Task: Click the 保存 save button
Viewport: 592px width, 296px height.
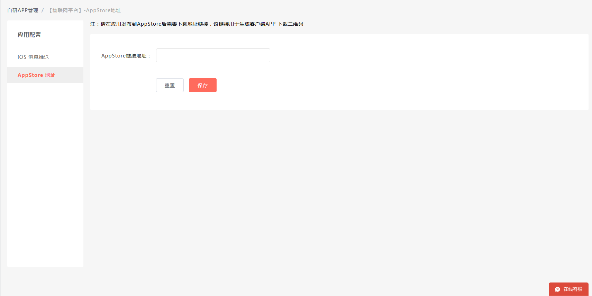Action: pos(203,85)
